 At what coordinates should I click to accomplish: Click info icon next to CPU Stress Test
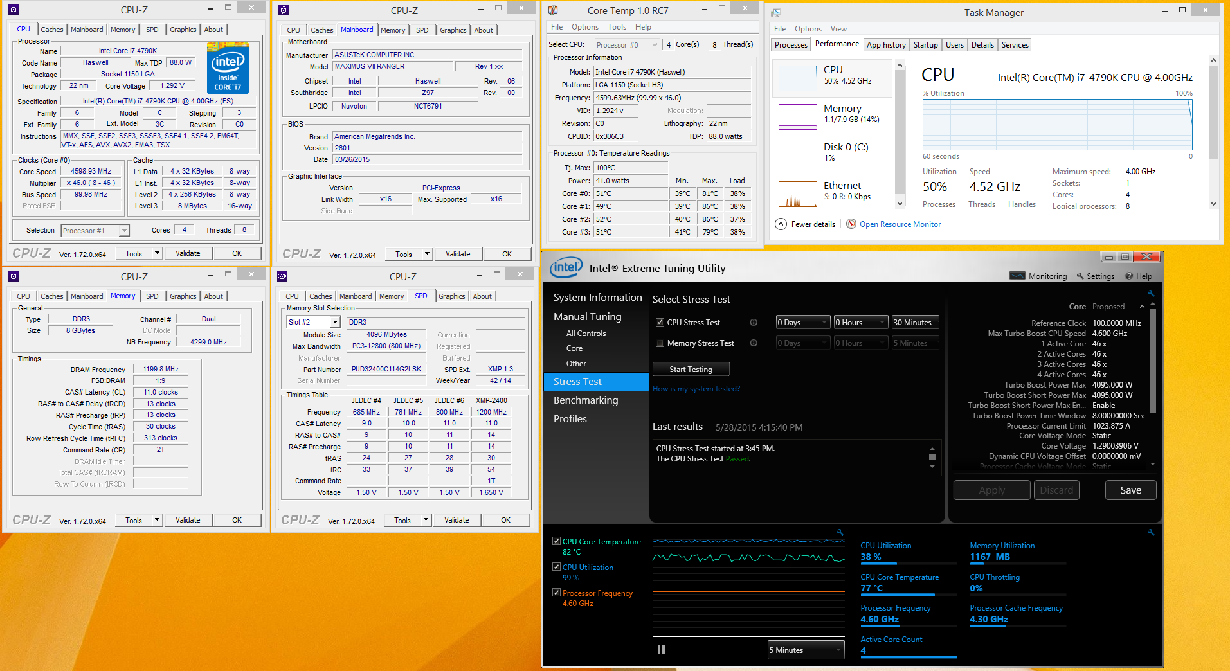(754, 323)
